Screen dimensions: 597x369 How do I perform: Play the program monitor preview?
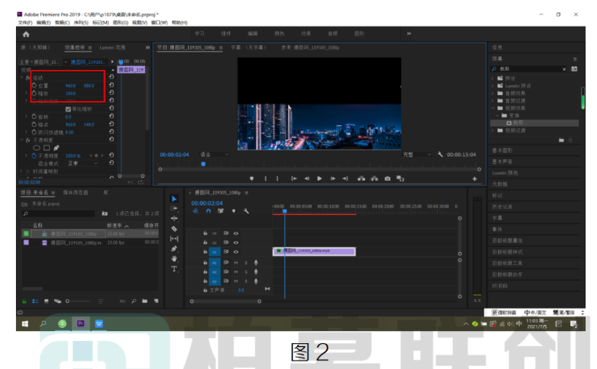(319, 178)
